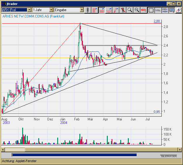Select the Fibonacci fan tool
This screenshot has height=165, width=183.
coord(116,10)
